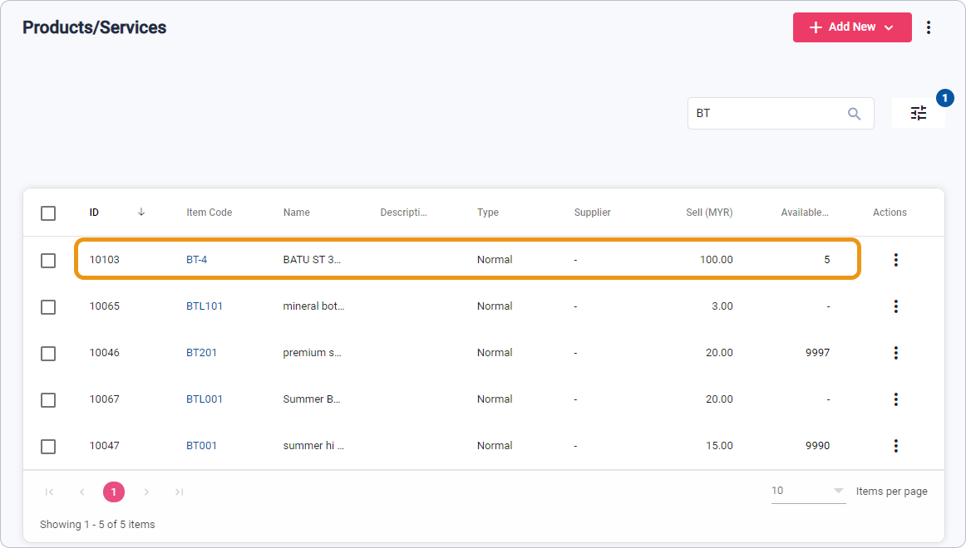Image resolution: width=966 pixels, height=548 pixels.
Task: Open actions menu for item BTL001
Action: click(x=896, y=399)
